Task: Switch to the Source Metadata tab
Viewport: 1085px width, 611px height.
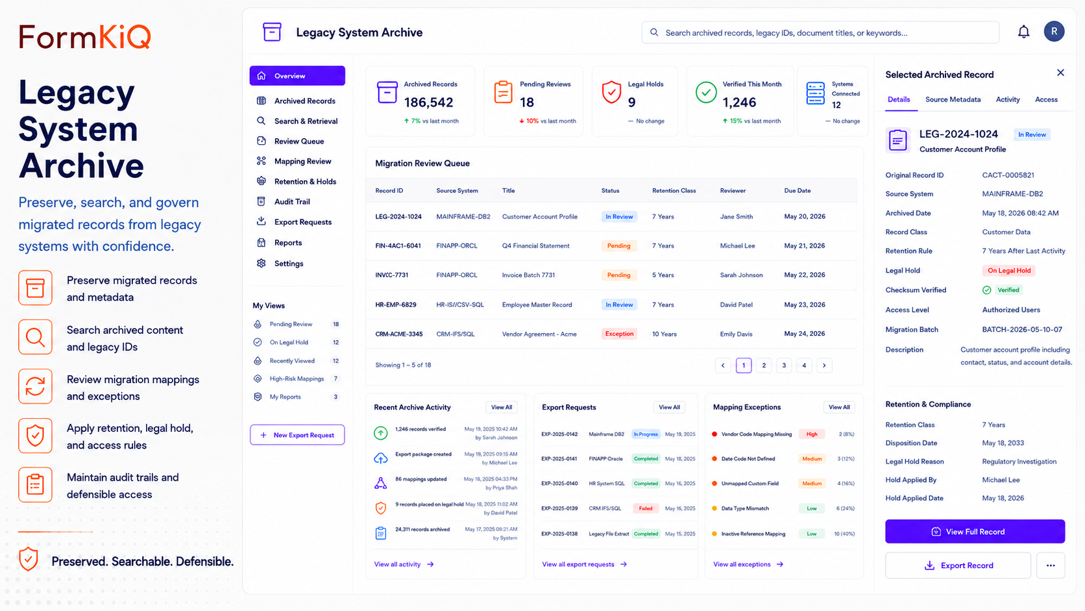Action: (x=953, y=99)
